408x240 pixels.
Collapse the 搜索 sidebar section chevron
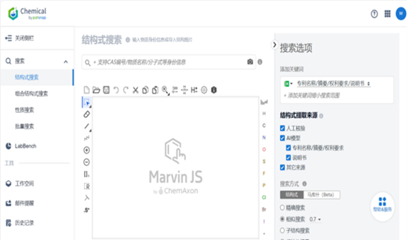(x=66, y=62)
